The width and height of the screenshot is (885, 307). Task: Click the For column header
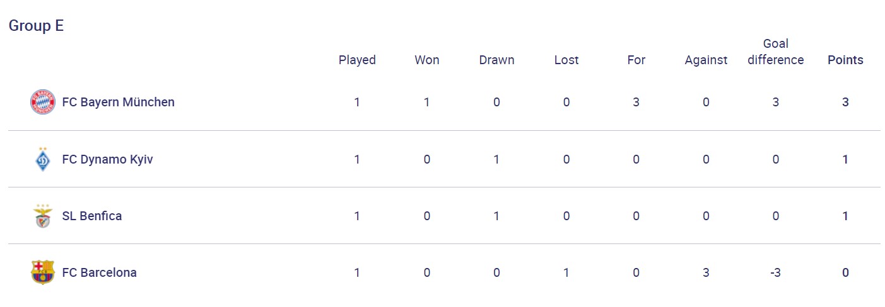click(x=636, y=60)
